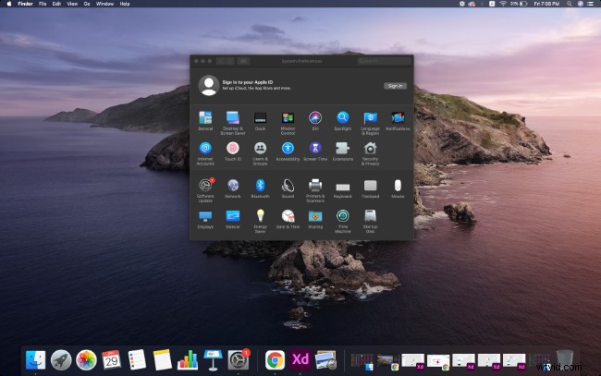Viewport: 601px width, 376px height.
Task: Open the Sharing preferences pane
Action: point(315,216)
